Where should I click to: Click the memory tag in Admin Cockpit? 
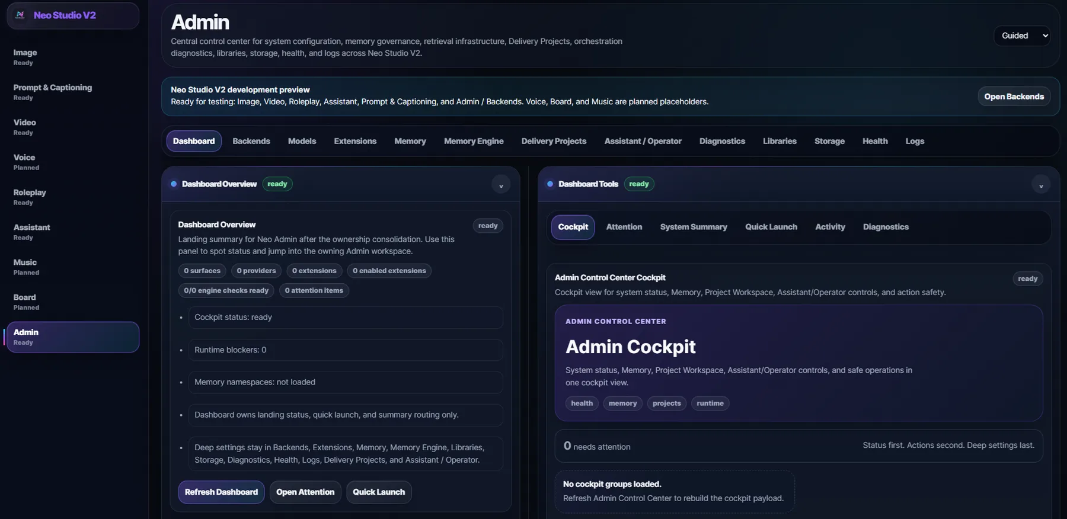(622, 403)
